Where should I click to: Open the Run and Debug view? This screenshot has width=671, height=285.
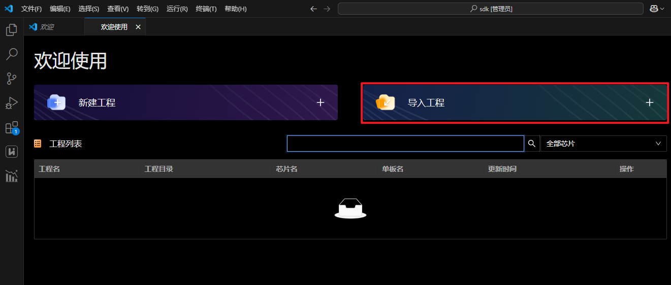pos(11,103)
